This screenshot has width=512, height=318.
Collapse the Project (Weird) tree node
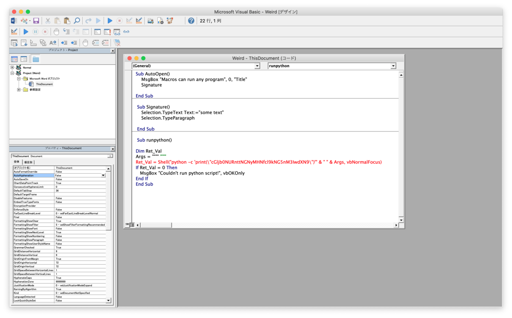coord(13,73)
